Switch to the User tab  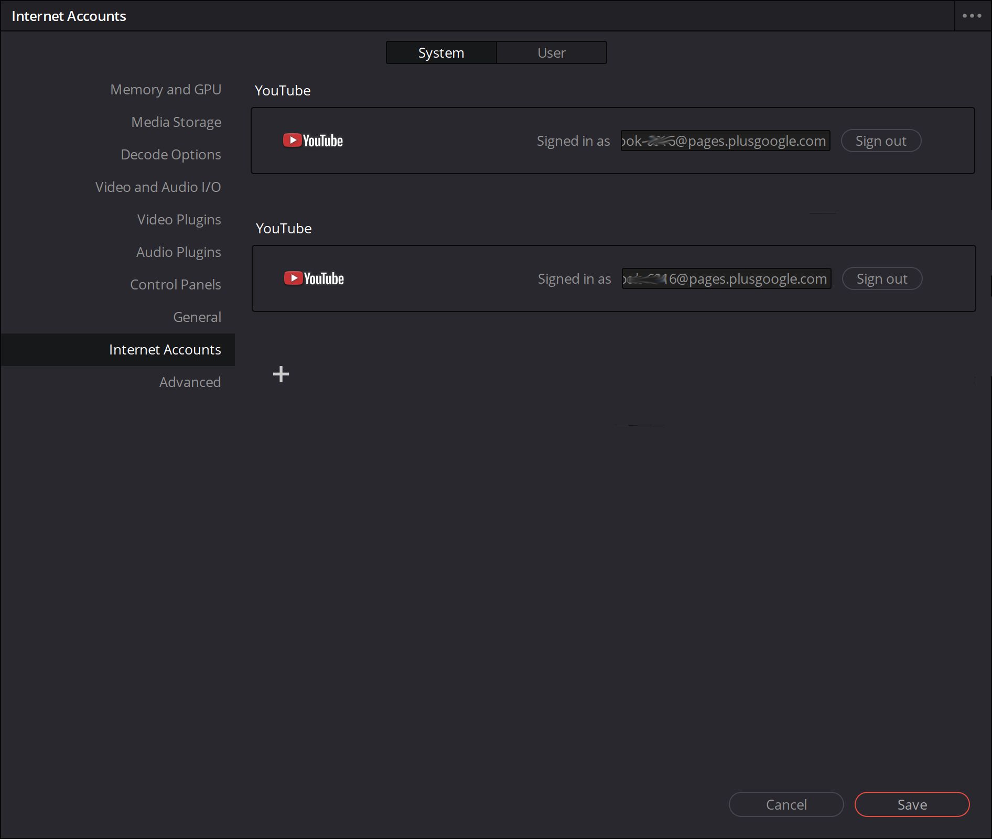pyautogui.click(x=552, y=52)
